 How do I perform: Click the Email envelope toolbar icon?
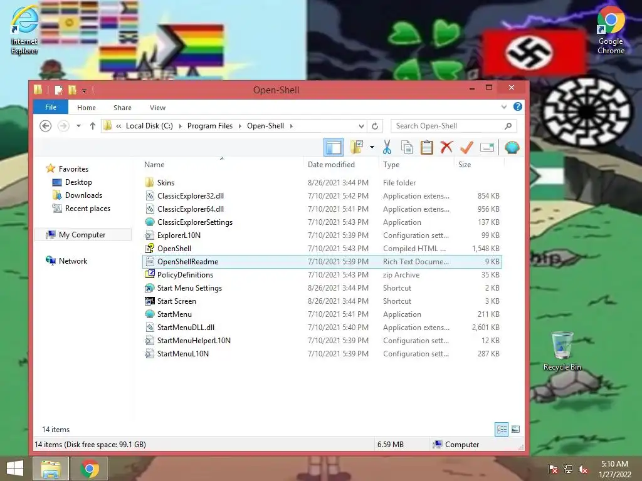coord(487,147)
